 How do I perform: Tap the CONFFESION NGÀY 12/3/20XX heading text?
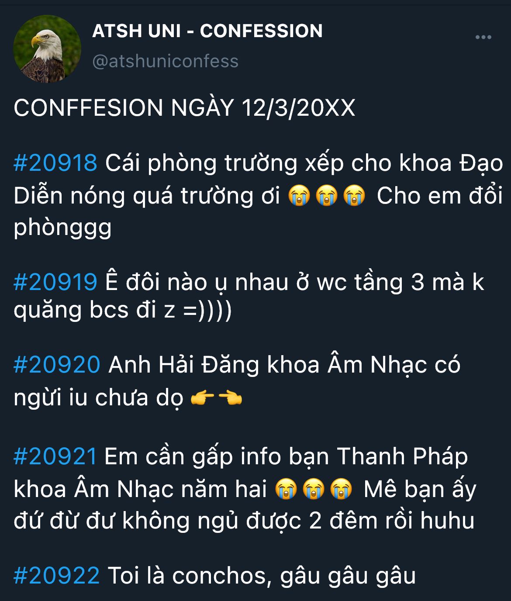pos(184,108)
